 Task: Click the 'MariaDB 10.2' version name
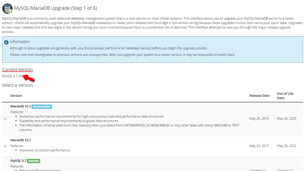[20, 140]
